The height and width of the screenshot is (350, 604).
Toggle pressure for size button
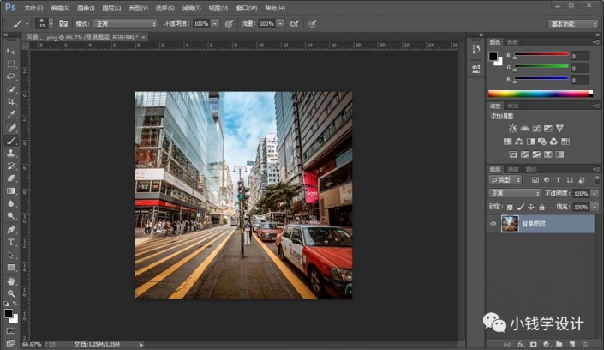click(313, 24)
